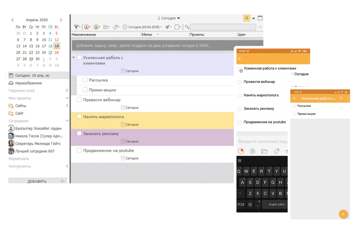Clear the search field with the X
This screenshot has width=362, height=237.
click(x=260, y=27)
